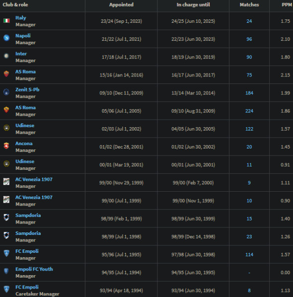The width and height of the screenshot is (293, 297).
Task: Open the Napoli club link
Action: (x=23, y=36)
